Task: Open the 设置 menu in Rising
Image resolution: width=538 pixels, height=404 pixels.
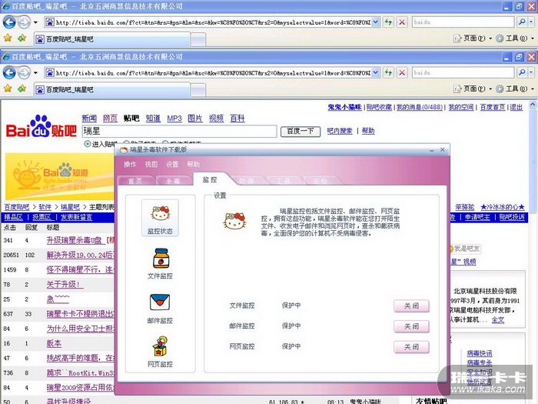Action: [172, 165]
